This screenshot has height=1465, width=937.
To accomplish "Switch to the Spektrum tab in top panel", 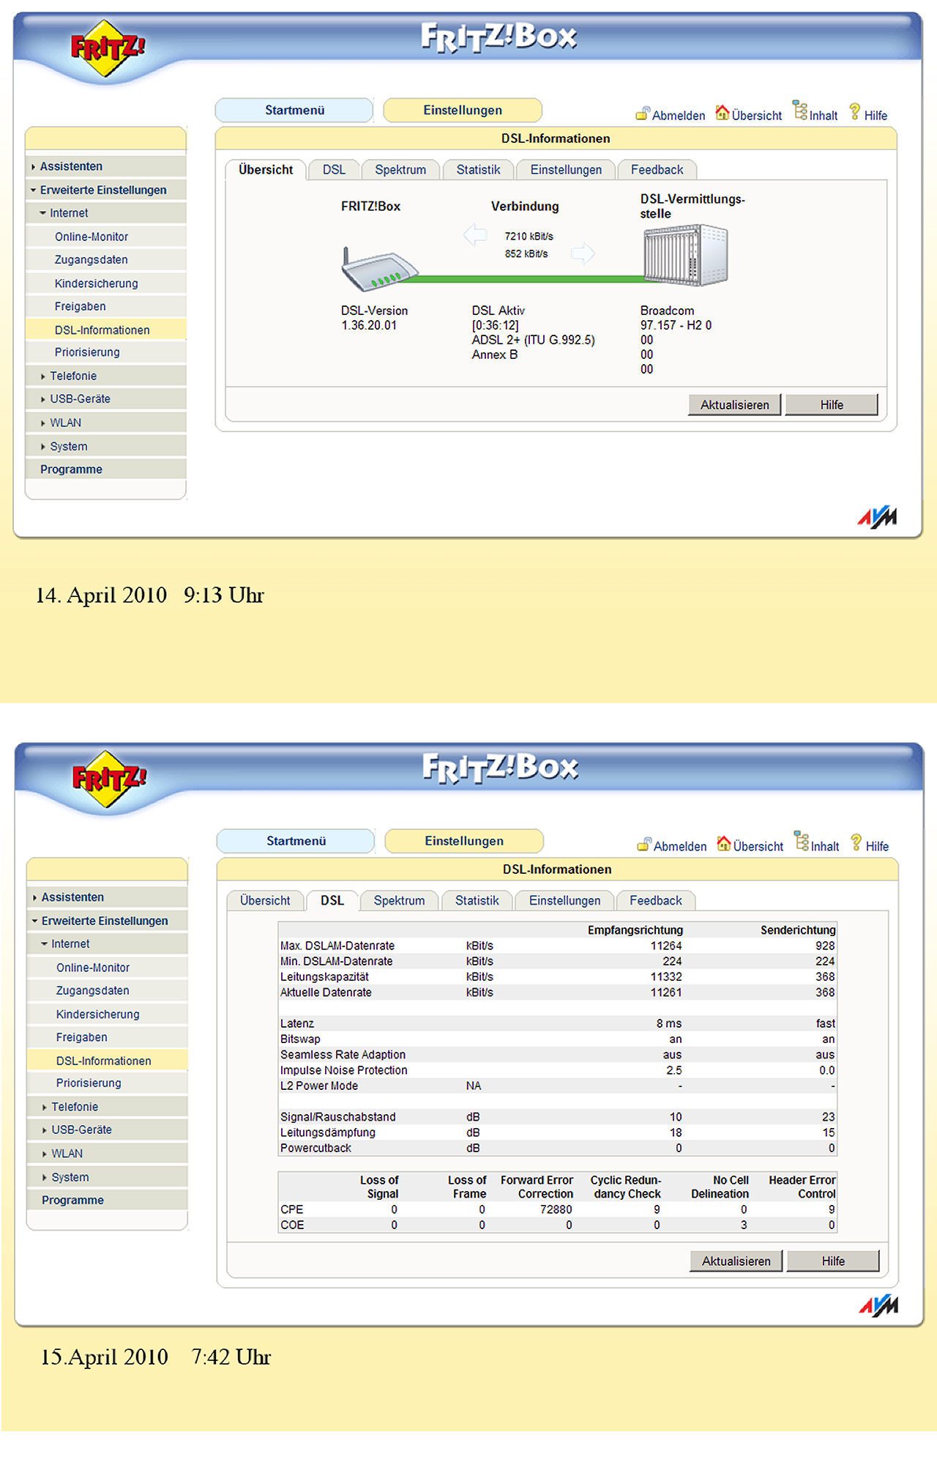I will click(x=400, y=170).
